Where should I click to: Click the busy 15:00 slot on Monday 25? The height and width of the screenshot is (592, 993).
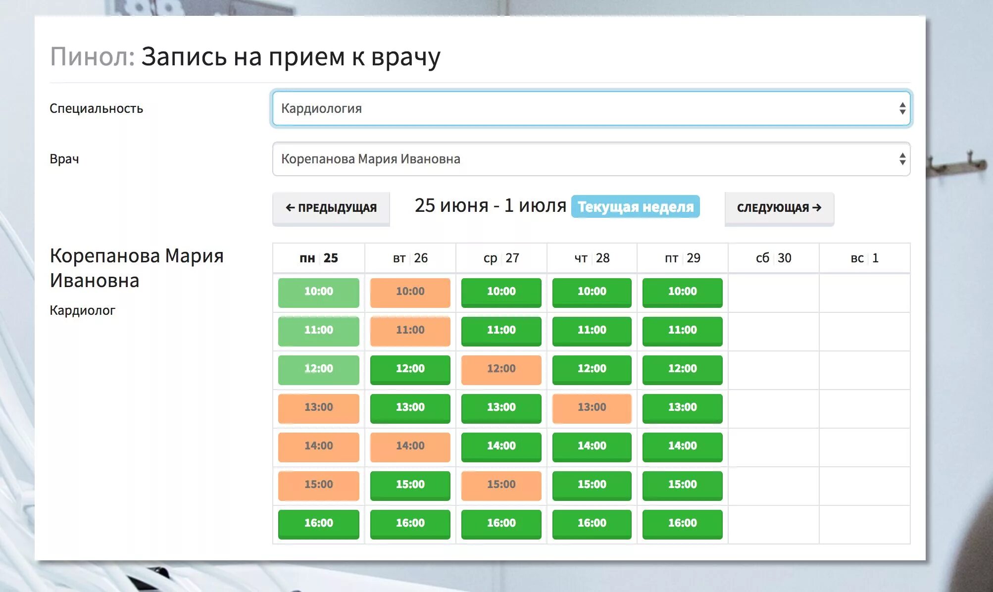(319, 486)
